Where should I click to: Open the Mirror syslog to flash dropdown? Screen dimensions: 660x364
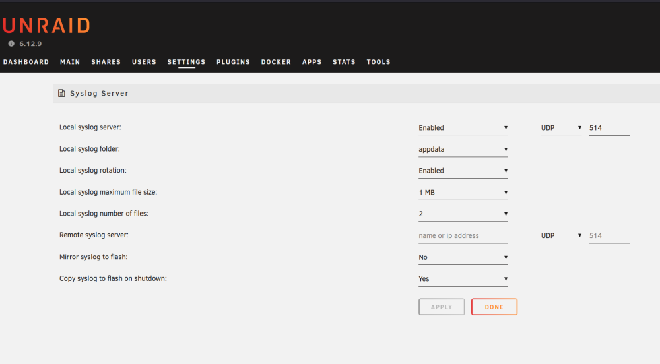point(463,257)
